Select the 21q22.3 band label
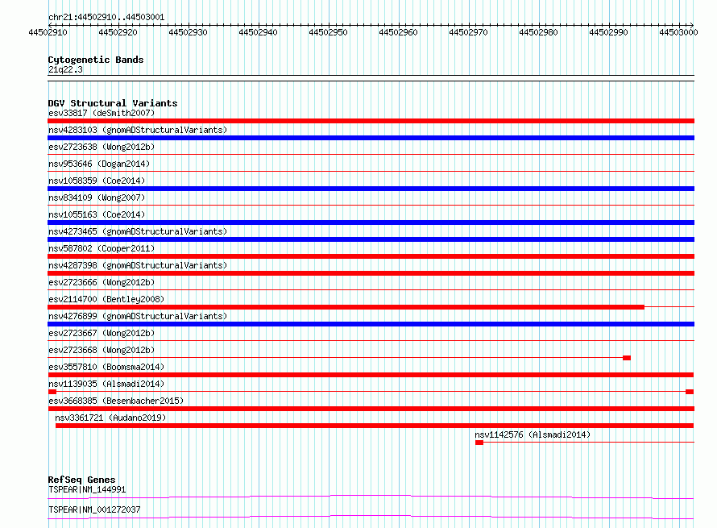The height and width of the screenshot is (528, 717). point(65,69)
